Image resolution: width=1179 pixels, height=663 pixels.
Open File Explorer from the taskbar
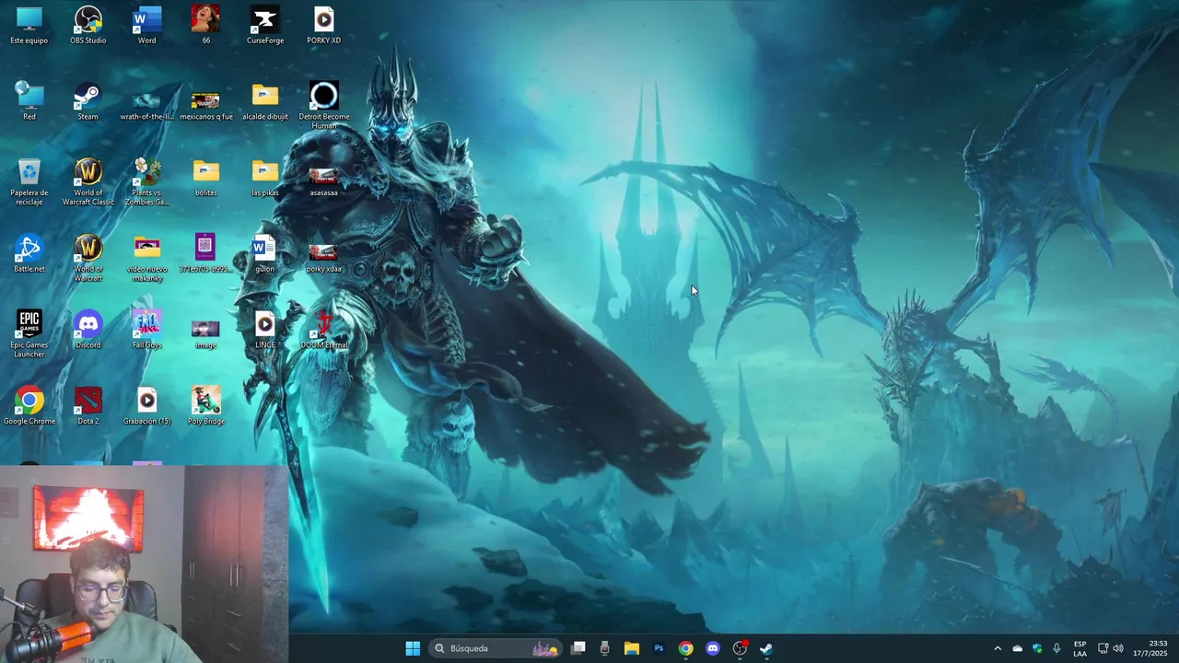click(632, 648)
